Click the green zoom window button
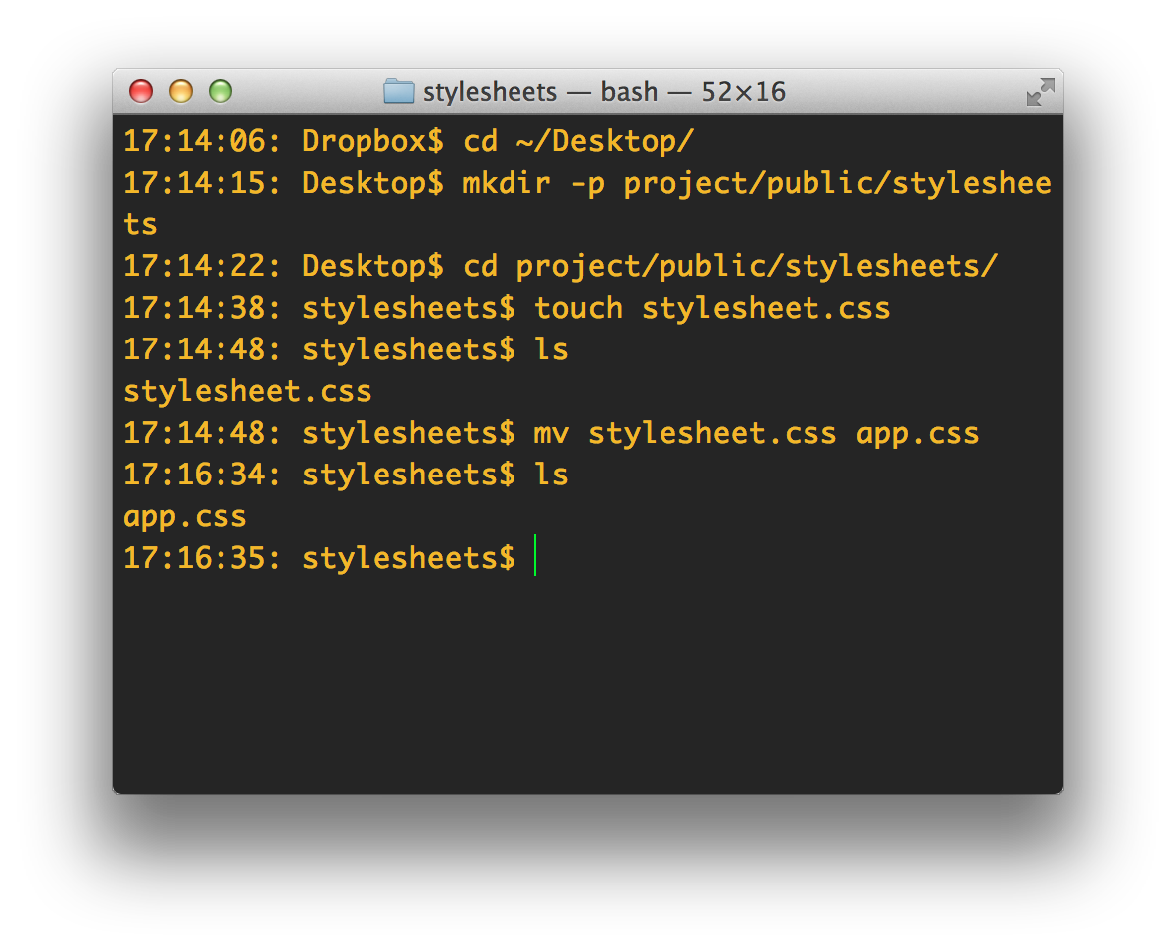 tap(220, 91)
